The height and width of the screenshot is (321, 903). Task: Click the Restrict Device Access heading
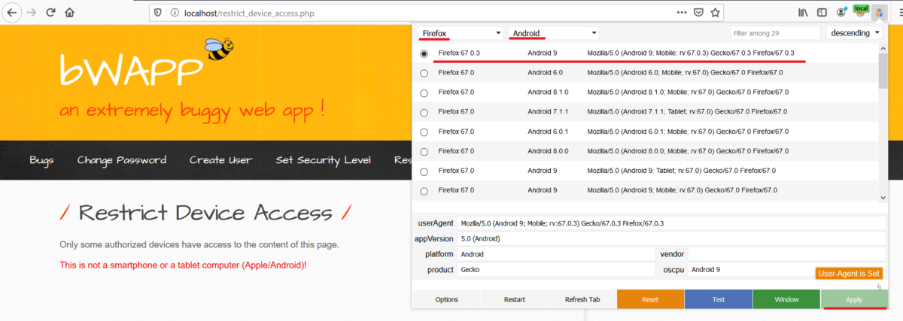205,213
